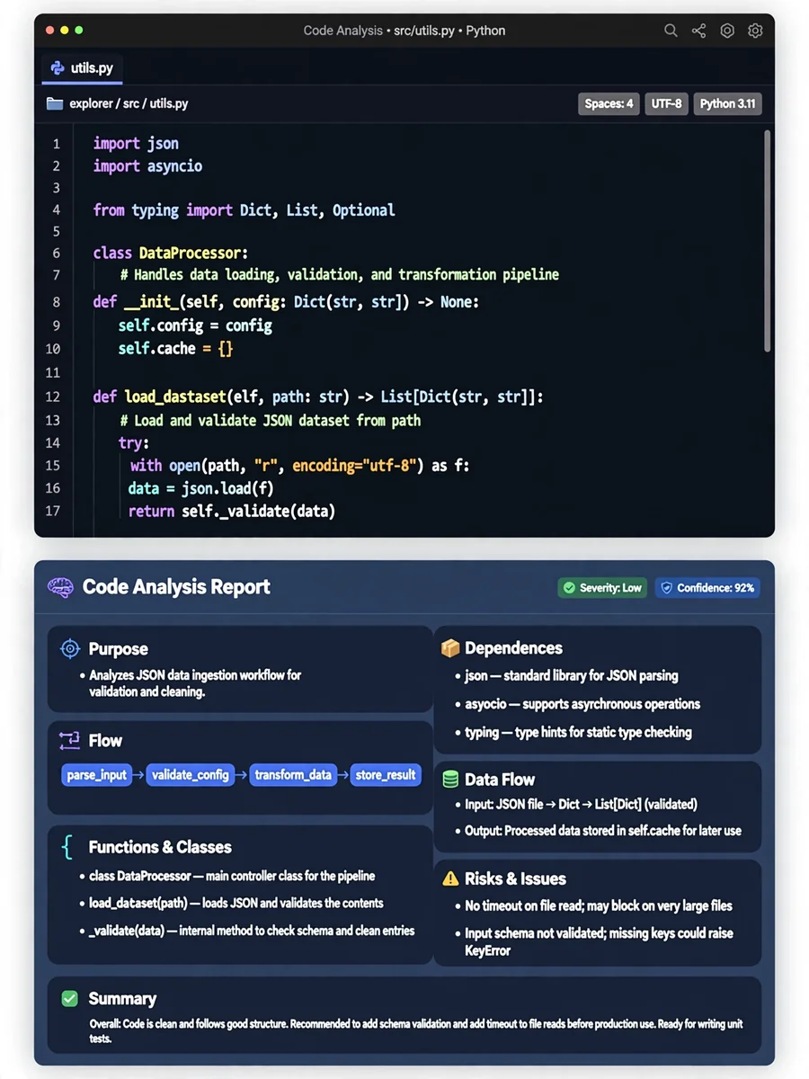Click '_validate(data) — internal method' entry
Screen dimensions: 809x1079
coord(251,931)
